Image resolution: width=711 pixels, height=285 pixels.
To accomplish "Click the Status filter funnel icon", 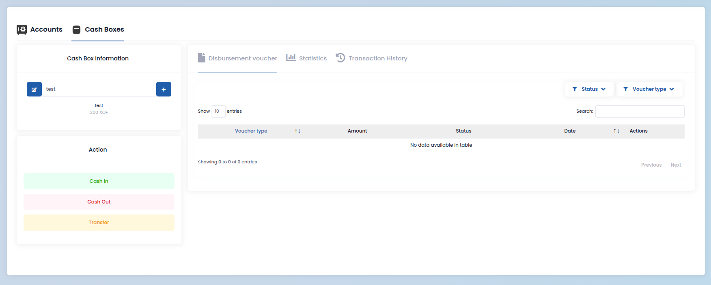I will pos(575,89).
